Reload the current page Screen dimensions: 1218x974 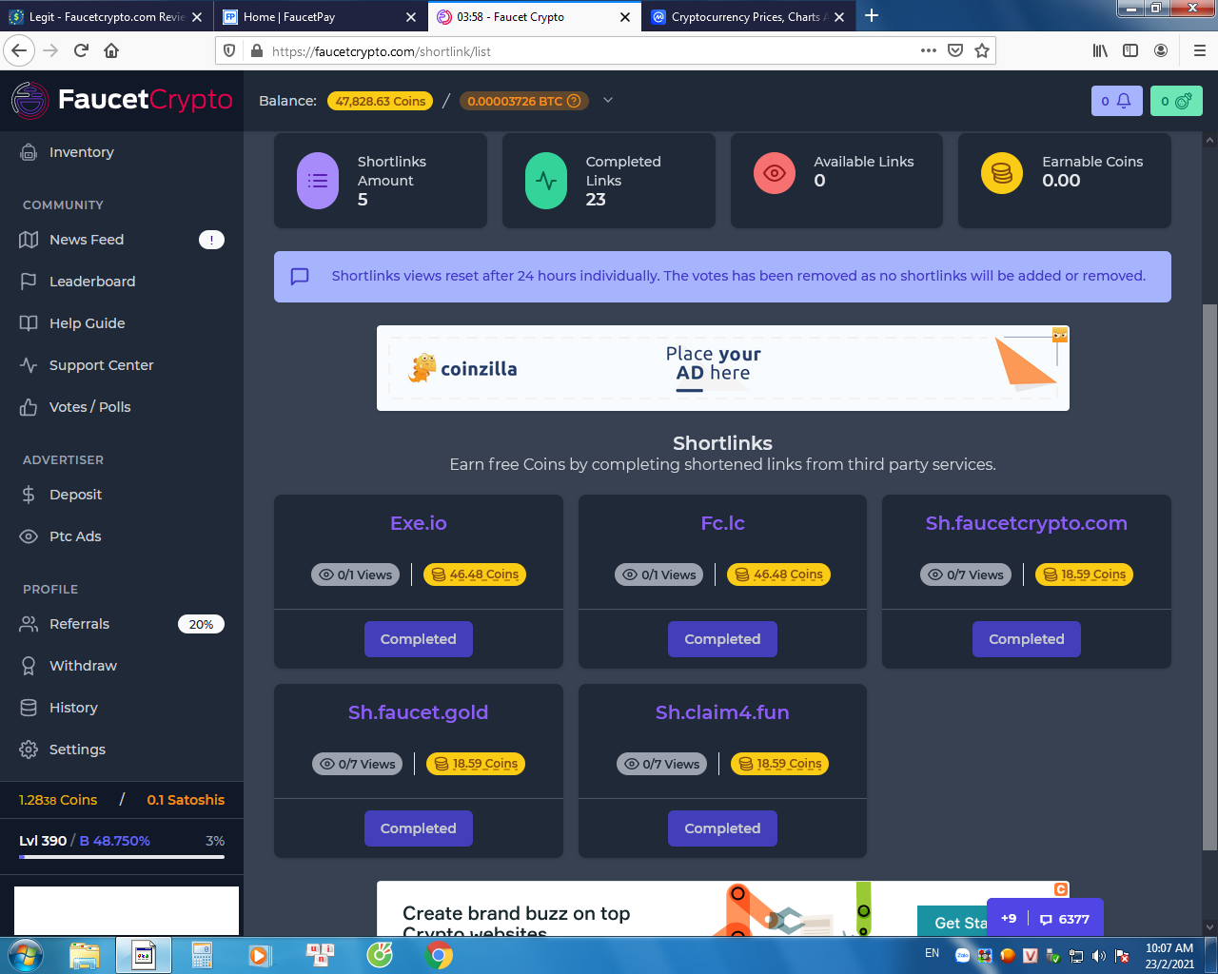[81, 50]
